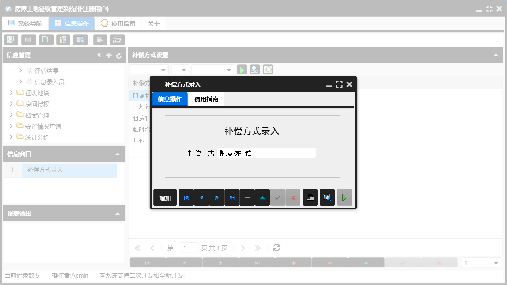Go to the last record in the dialog
The height and width of the screenshot is (285, 507).
coord(233,197)
